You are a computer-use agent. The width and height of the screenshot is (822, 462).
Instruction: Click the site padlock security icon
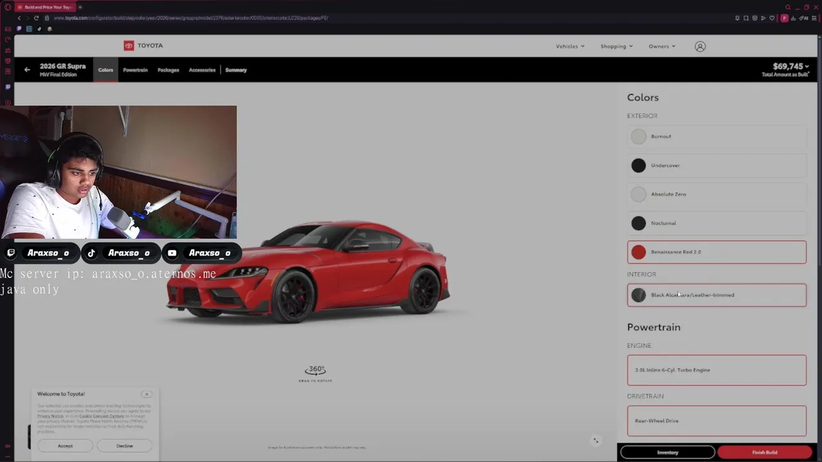[x=47, y=18]
